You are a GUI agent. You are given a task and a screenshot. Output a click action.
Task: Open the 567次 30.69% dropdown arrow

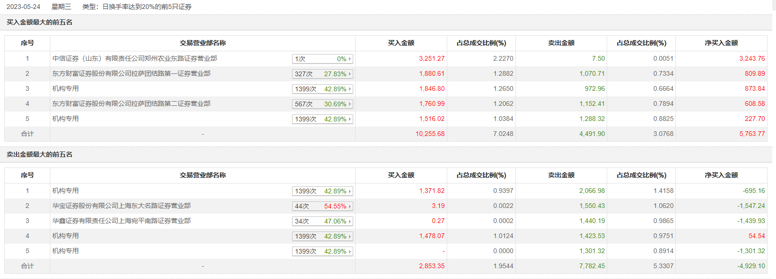click(x=349, y=104)
